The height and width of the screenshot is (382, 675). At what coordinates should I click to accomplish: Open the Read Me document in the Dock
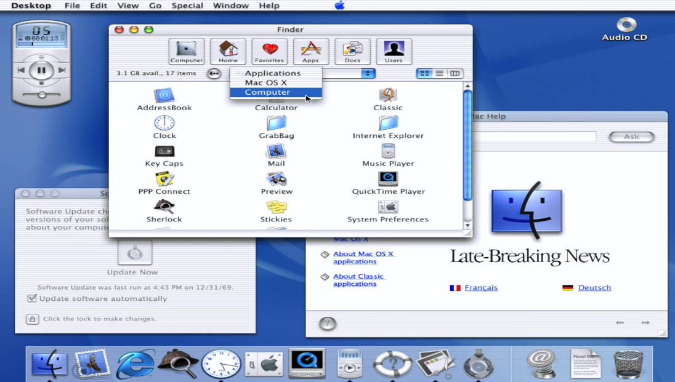tap(585, 364)
